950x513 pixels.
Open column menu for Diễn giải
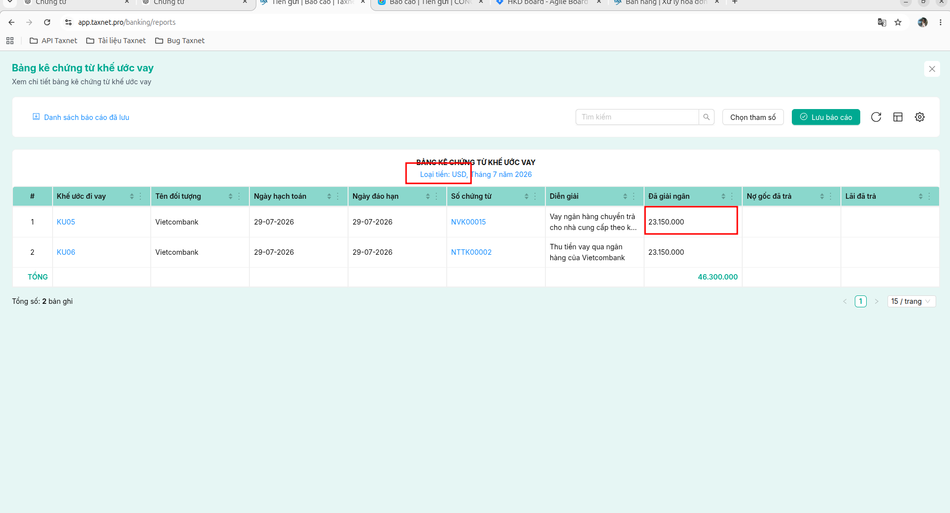coord(634,196)
